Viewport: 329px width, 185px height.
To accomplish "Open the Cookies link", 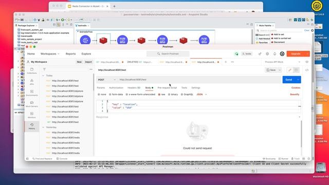I will coord(296,88).
